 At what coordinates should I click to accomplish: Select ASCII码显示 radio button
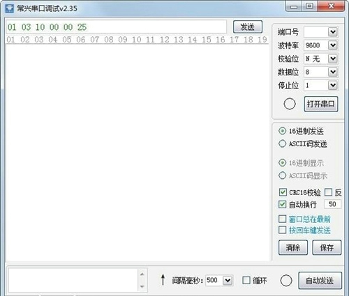coord(282,176)
